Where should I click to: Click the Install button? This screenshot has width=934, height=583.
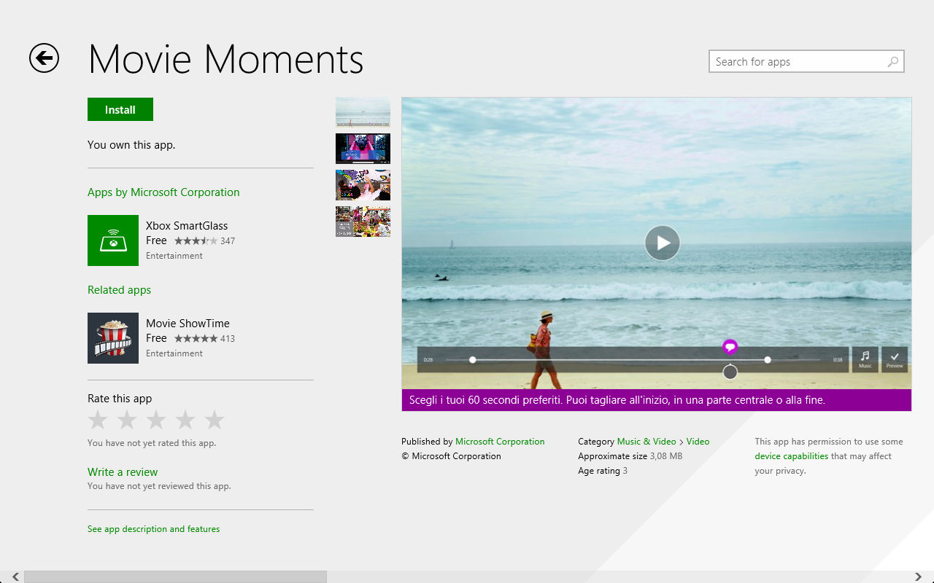120,109
